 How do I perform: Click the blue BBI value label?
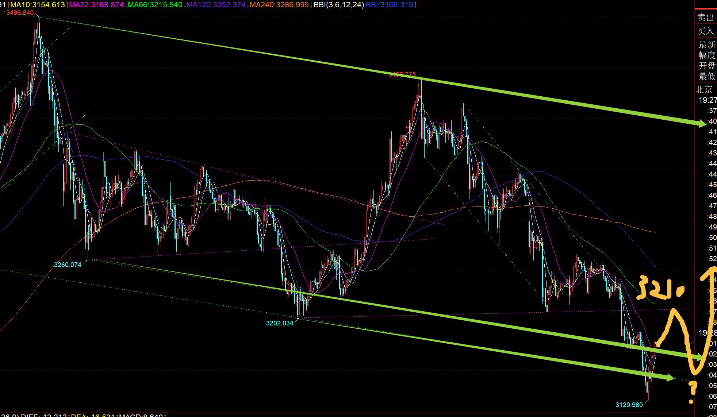pyautogui.click(x=390, y=5)
